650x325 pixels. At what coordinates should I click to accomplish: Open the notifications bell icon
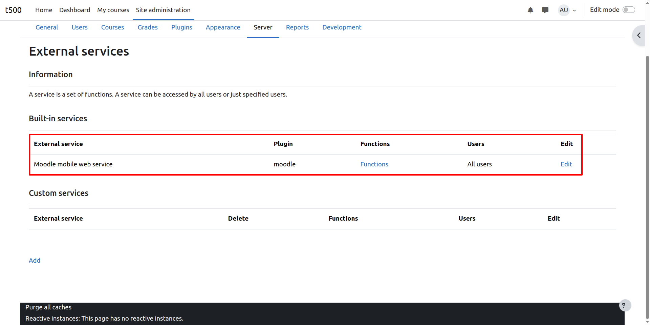[x=530, y=10]
